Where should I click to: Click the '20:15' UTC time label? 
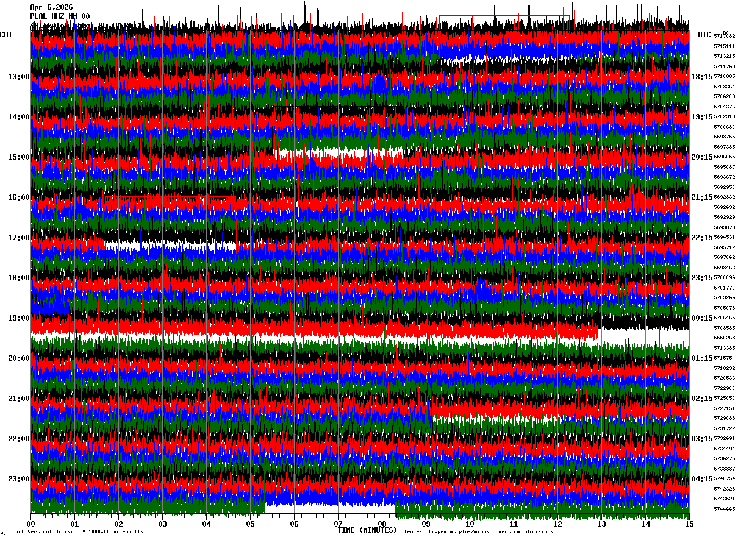(701, 157)
